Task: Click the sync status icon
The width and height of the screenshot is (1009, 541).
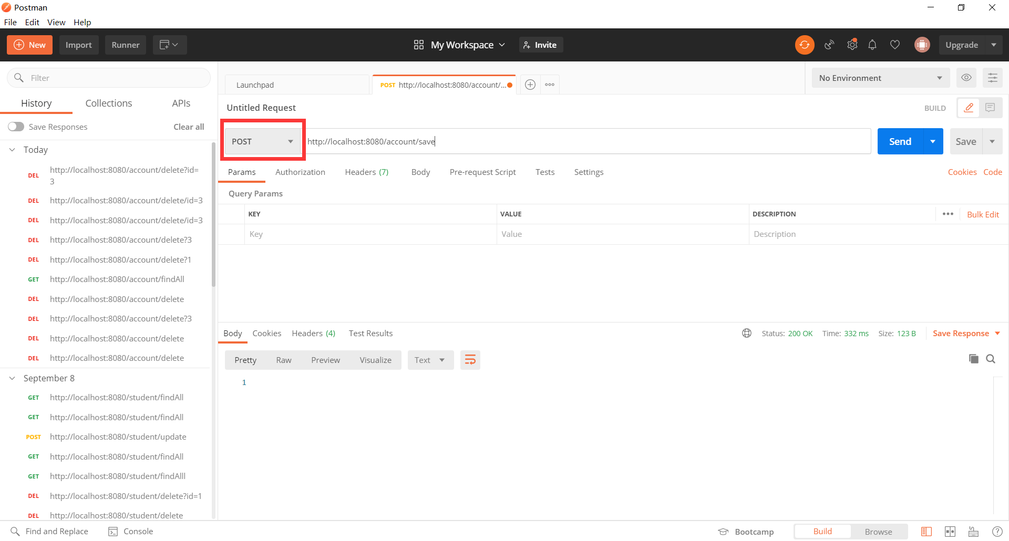Action: (805, 45)
